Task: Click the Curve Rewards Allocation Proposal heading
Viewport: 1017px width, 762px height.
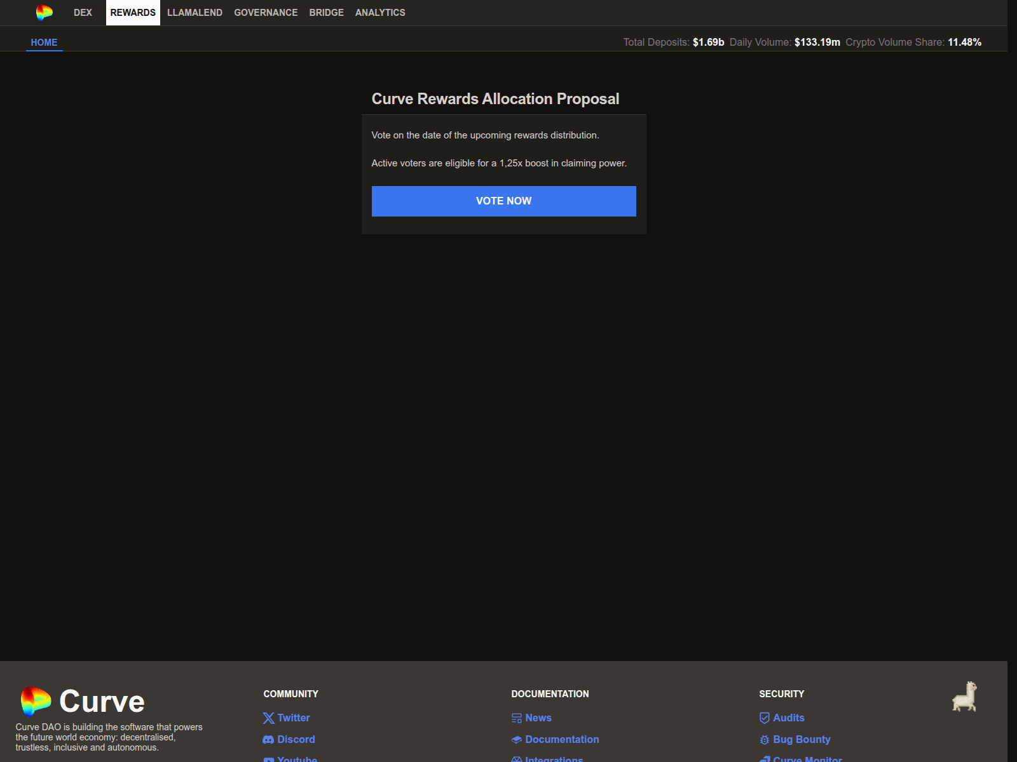Action: 495,99
